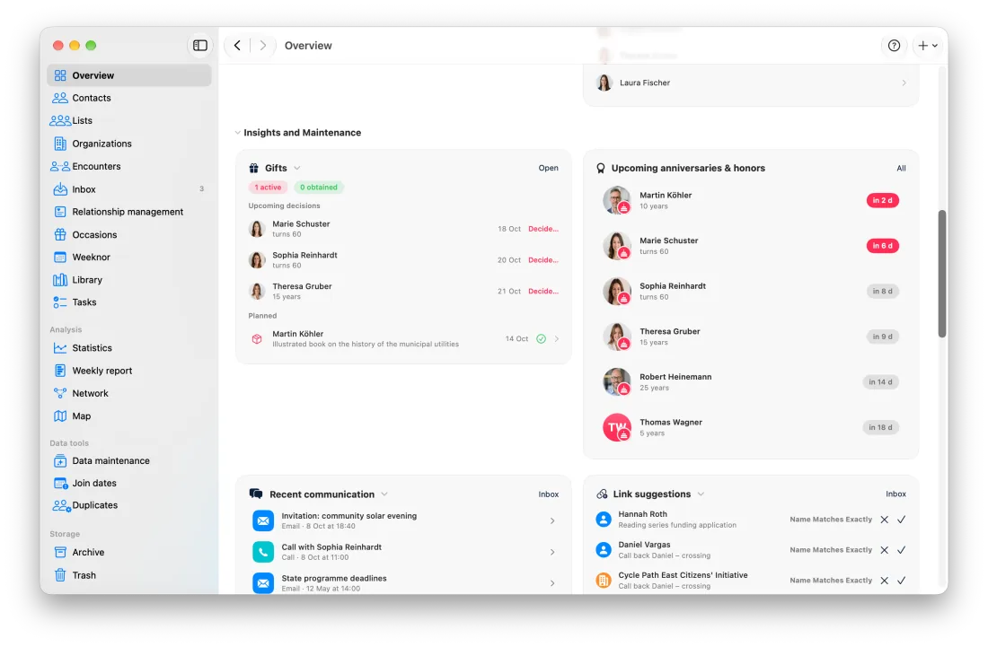The height and width of the screenshot is (647, 988).
Task: Click the Cycle Path East organization icon
Action: [x=603, y=581]
